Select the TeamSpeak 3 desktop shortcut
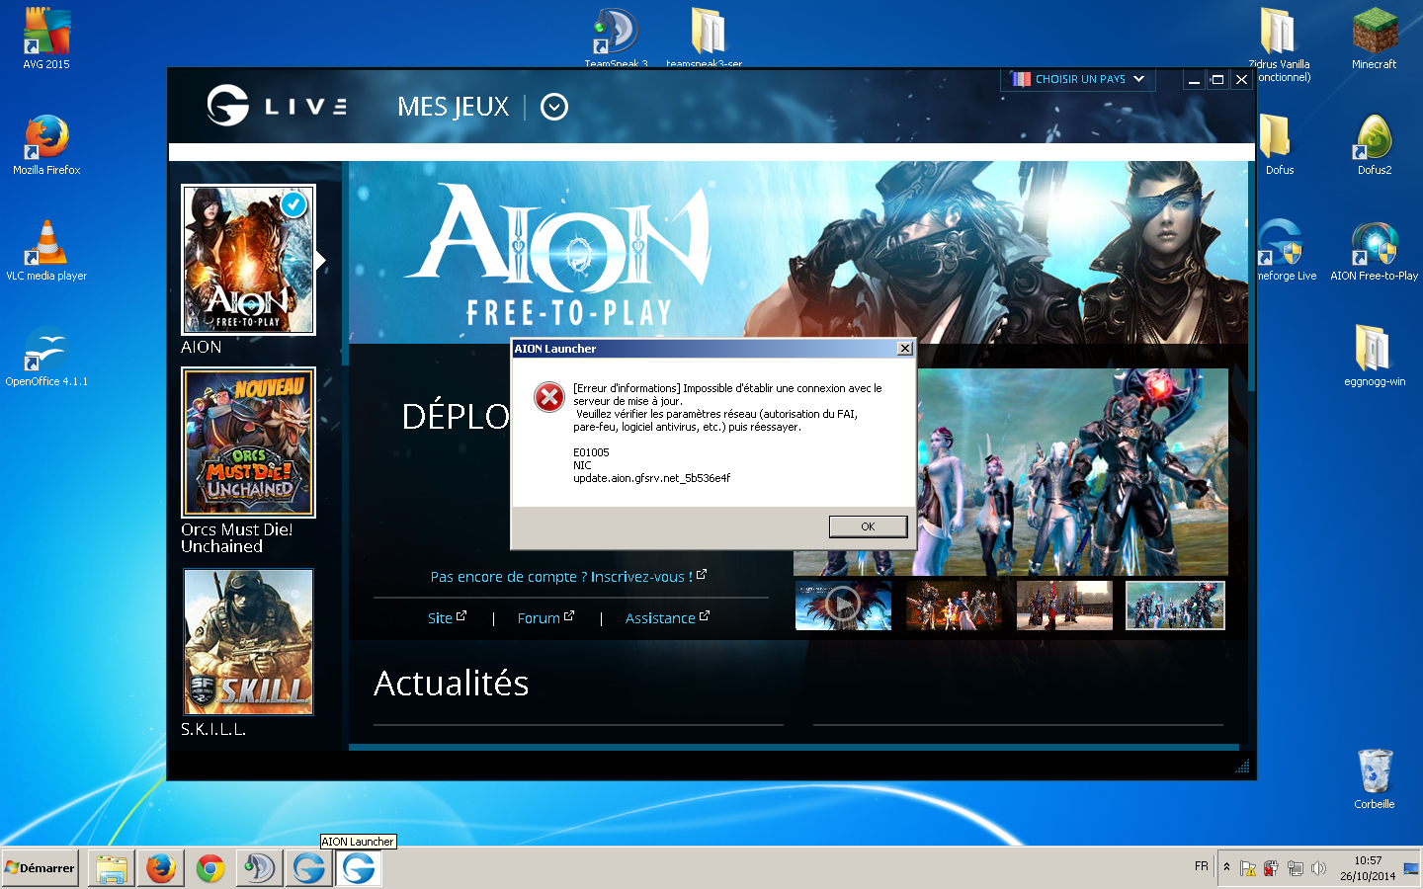1423x889 pixels. pyautogui.click(x=616, y=38)
